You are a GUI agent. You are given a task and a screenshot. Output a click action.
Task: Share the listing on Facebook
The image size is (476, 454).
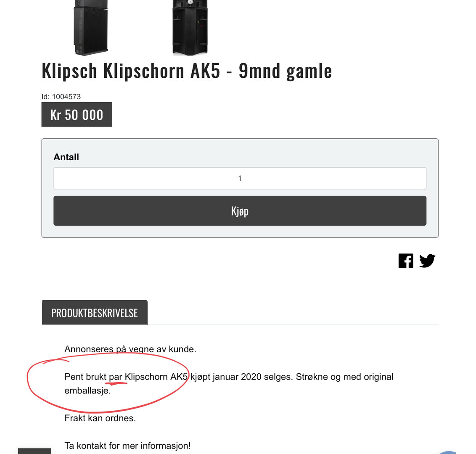[x=406, y=261]
